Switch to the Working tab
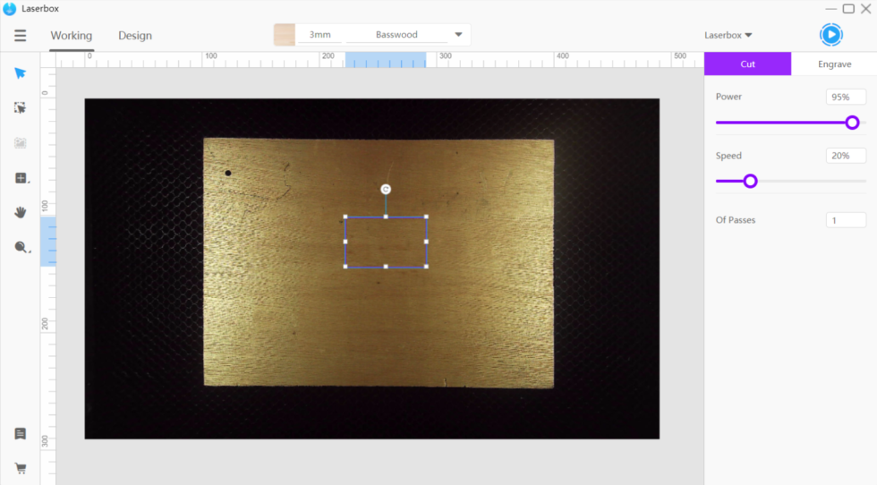Image resolution: width=877 pixels, height=485 pixels. point(71,36)
